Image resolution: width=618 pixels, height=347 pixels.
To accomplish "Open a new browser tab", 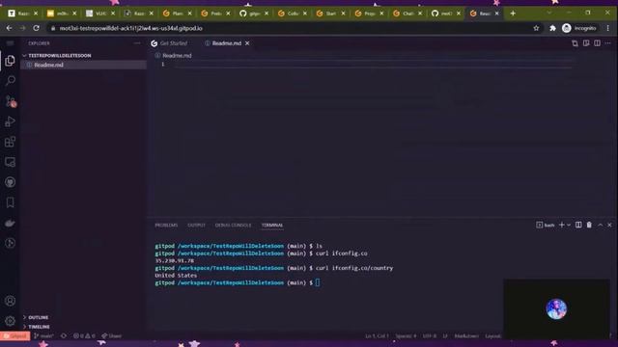I will [x=513, y=13].
